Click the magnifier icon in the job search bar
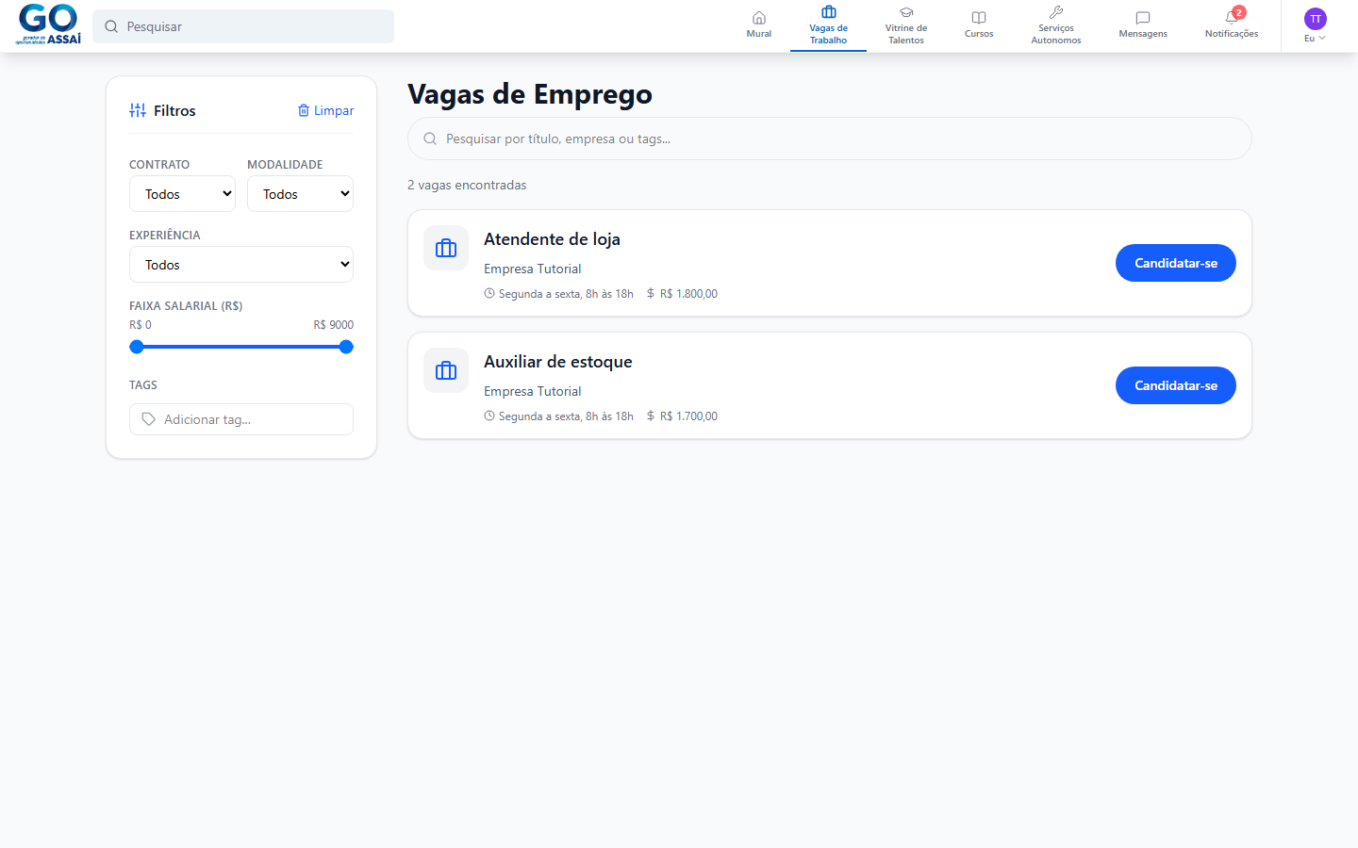 [430, 139]
